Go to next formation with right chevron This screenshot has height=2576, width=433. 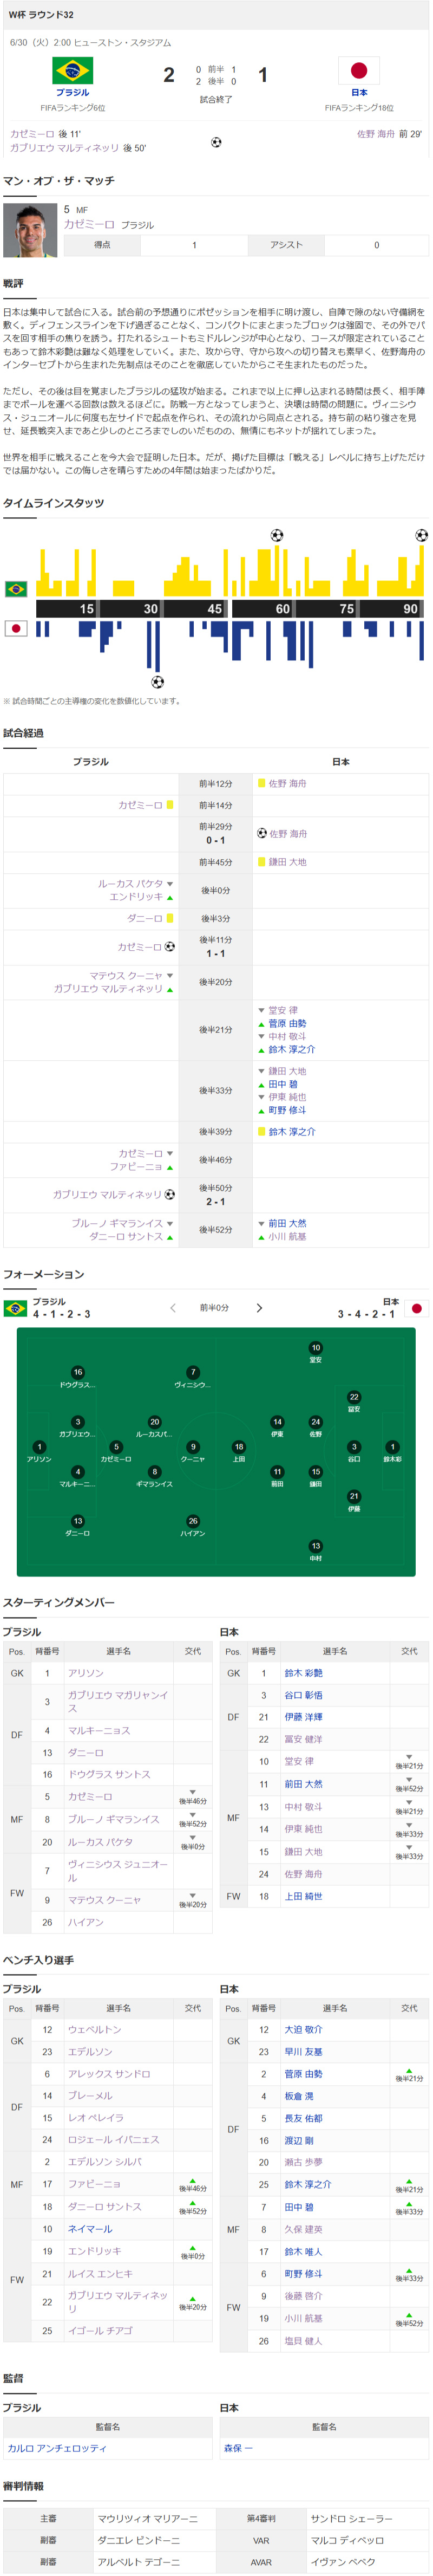(x=260, y=1308)
